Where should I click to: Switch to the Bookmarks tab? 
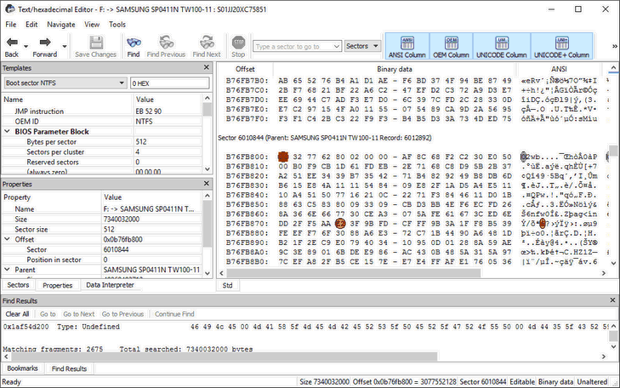[23, 368]
